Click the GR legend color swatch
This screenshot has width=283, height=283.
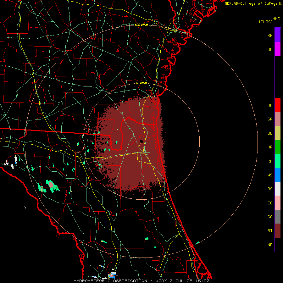[x=278, y=119]
